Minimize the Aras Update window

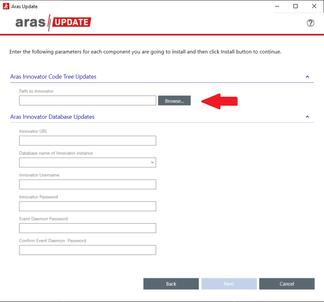pyautogui.click(x=277, y=6)
